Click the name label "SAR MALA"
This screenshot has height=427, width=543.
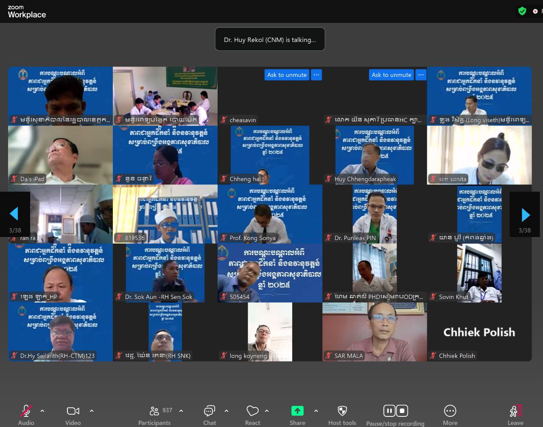point(349,356)
